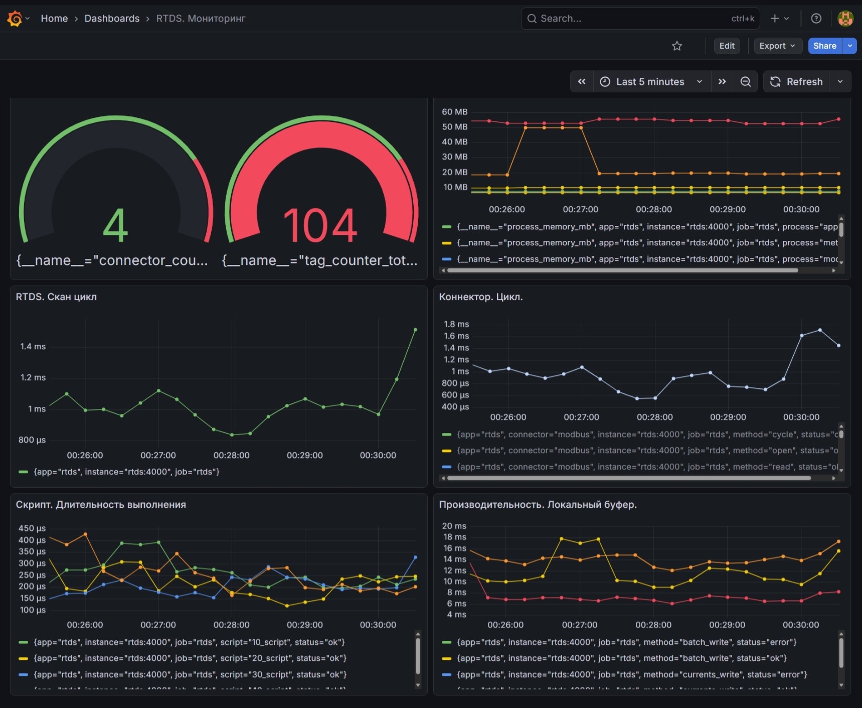
Task: Expand the refresh interval dropdown arrow
Action: coord(840,82)
